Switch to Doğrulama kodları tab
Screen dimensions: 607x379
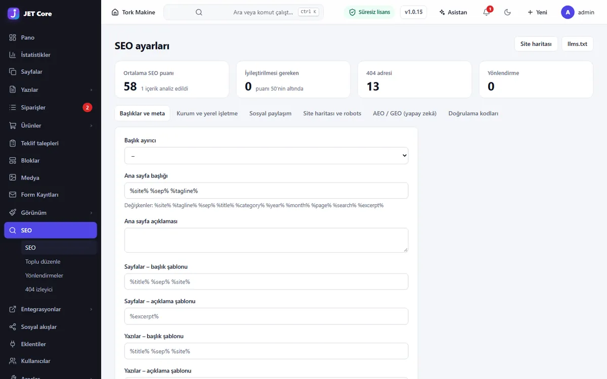pos(473,113)
